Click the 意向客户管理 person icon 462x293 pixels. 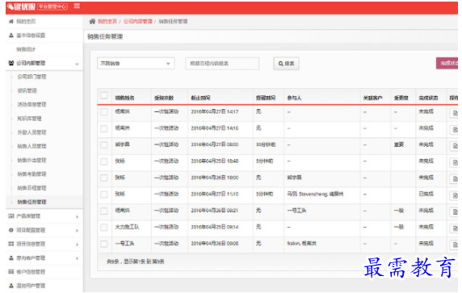11,258
